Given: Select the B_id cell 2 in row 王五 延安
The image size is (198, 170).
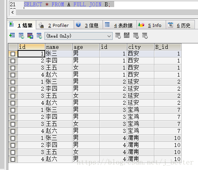Looking at the screenshot, I should tap(168, 96).
